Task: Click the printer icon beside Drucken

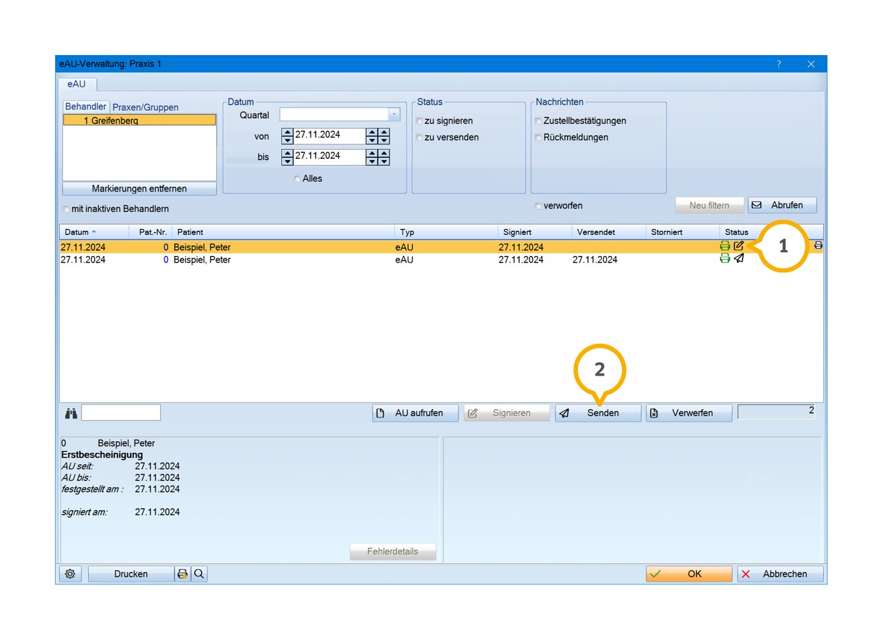Action: [183, 574]
